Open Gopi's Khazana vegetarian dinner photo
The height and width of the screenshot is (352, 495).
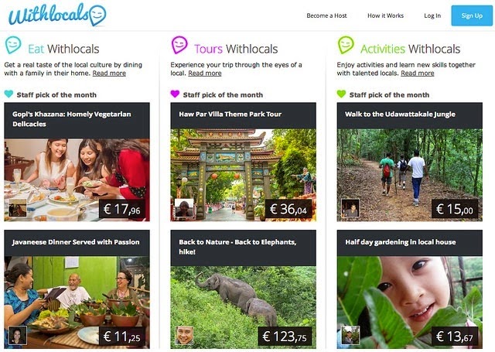(x=77, y=180)
